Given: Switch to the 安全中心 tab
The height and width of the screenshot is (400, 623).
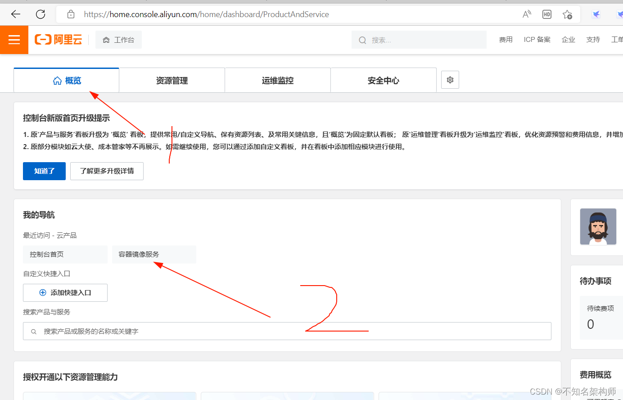Looking at the screenshot, I should tap(384, 80).
